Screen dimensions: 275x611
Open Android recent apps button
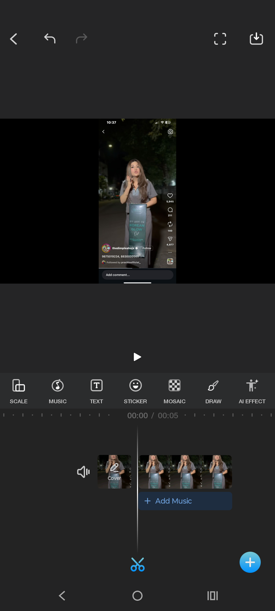coord(213,596)
